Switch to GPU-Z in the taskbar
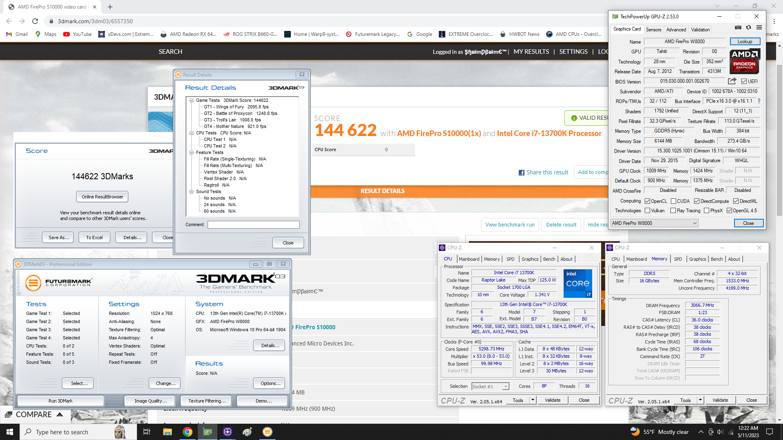 [208, 432]
